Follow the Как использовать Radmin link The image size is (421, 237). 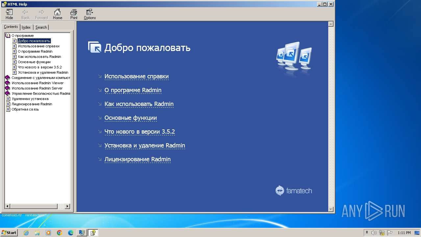pos(139,104)
